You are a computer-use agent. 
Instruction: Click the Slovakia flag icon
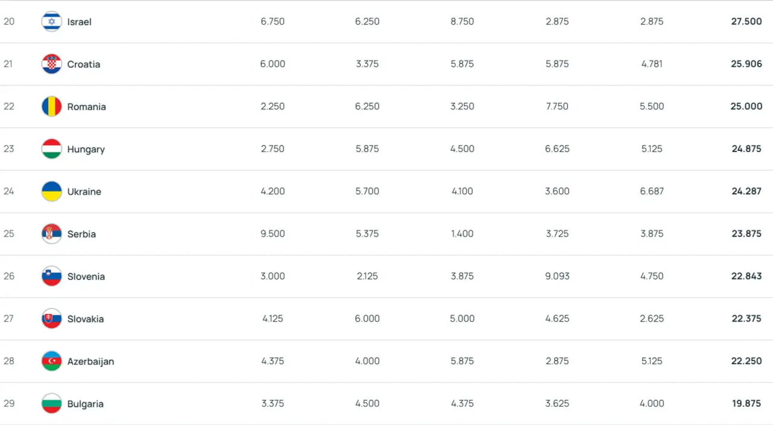[x=51, y=319]
